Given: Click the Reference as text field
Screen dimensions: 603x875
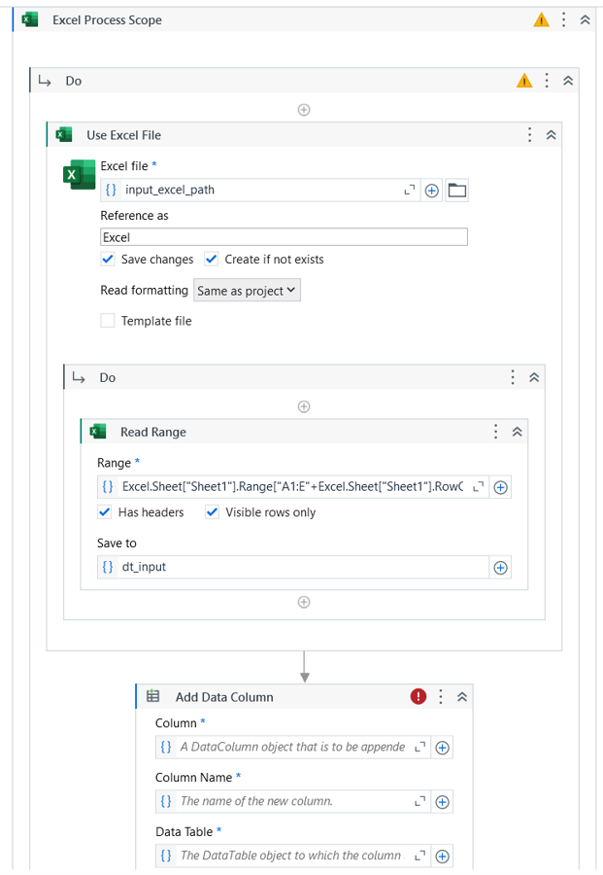Looking at the screenshot, I should pyautogui.click(x=284, y=237).
